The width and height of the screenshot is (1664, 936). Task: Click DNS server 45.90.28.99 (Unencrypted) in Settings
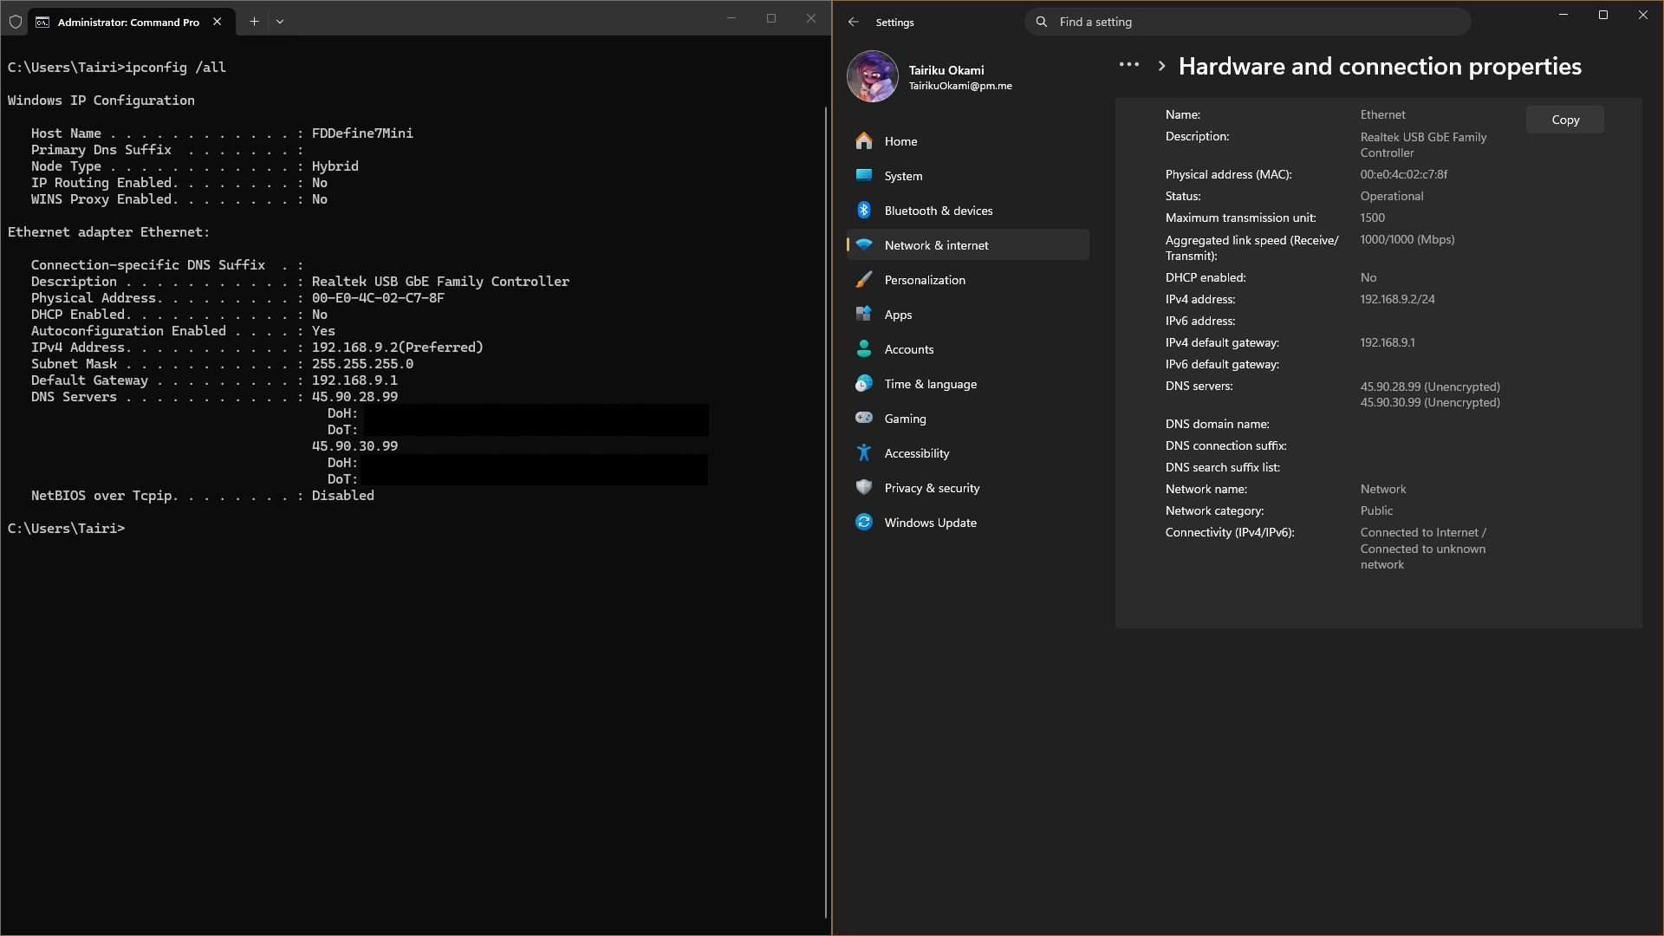click(1430, 387)
